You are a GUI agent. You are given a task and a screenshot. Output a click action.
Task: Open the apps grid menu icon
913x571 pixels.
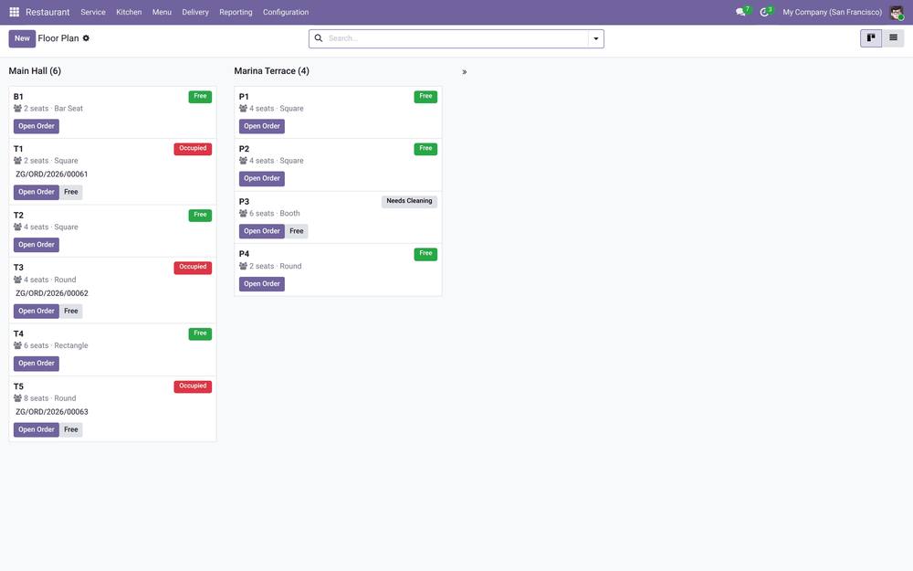pos(14,12)
